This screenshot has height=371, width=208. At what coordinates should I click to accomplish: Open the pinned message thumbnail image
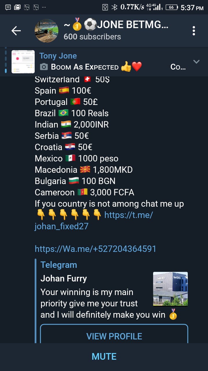click(x=23, y=62)
